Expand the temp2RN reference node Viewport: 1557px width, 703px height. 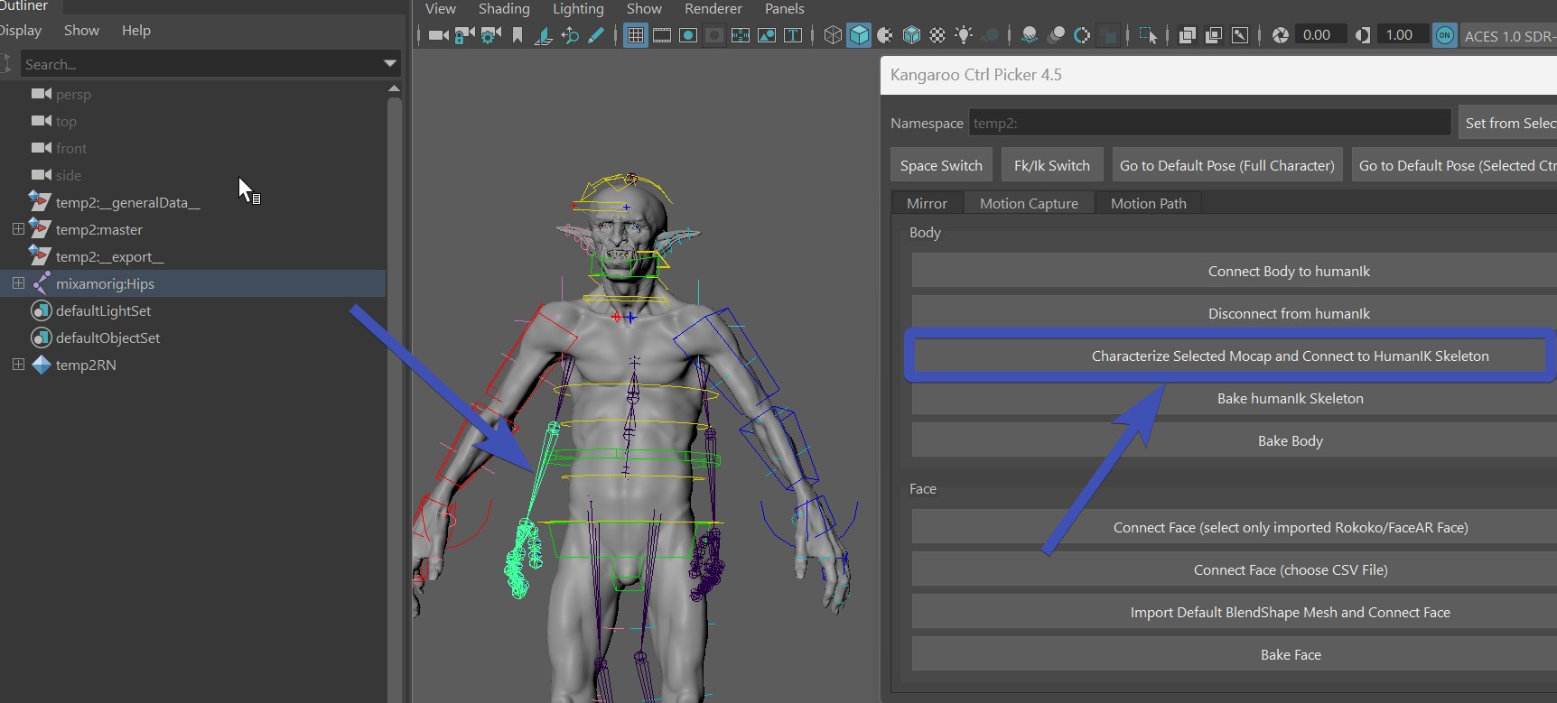(x=18, y=365)
